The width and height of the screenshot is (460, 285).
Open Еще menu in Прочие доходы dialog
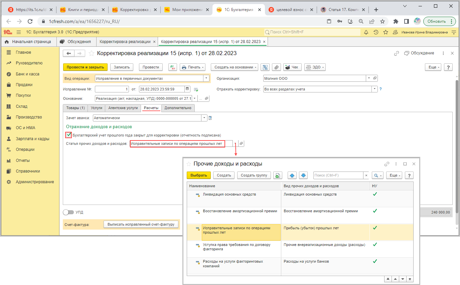point(394,175)
